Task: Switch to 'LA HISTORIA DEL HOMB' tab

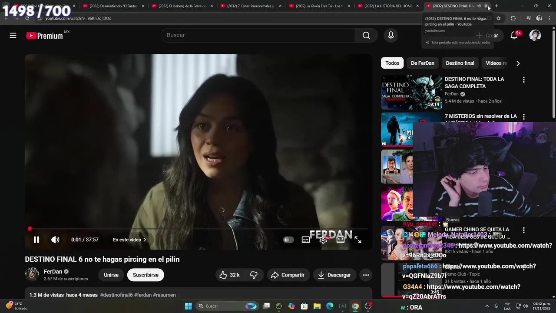Action: 388,6
